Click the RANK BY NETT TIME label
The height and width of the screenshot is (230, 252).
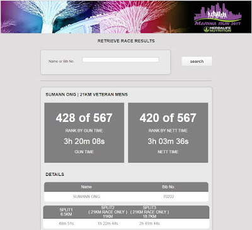[168, 131]
